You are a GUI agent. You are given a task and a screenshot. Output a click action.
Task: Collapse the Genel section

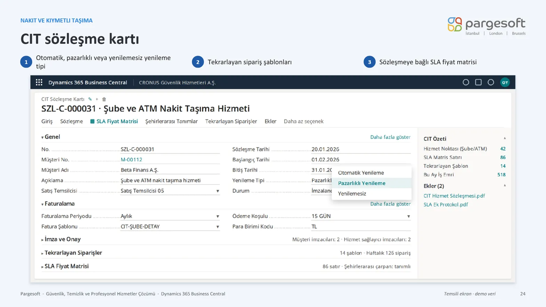click(x=51, y=137)
